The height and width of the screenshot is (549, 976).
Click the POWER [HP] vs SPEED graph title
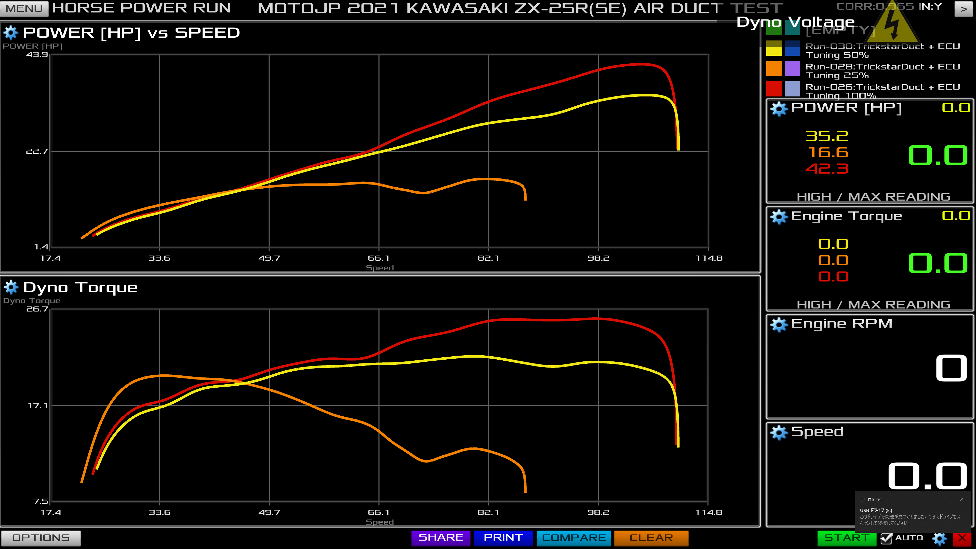point(131,33)
